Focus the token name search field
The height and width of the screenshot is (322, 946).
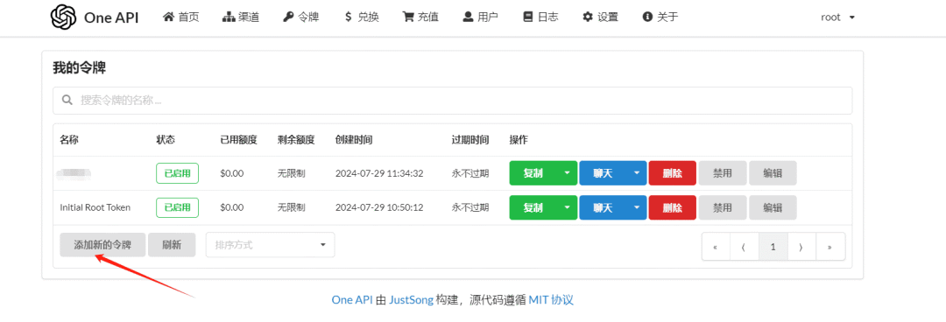click(453, 100)
